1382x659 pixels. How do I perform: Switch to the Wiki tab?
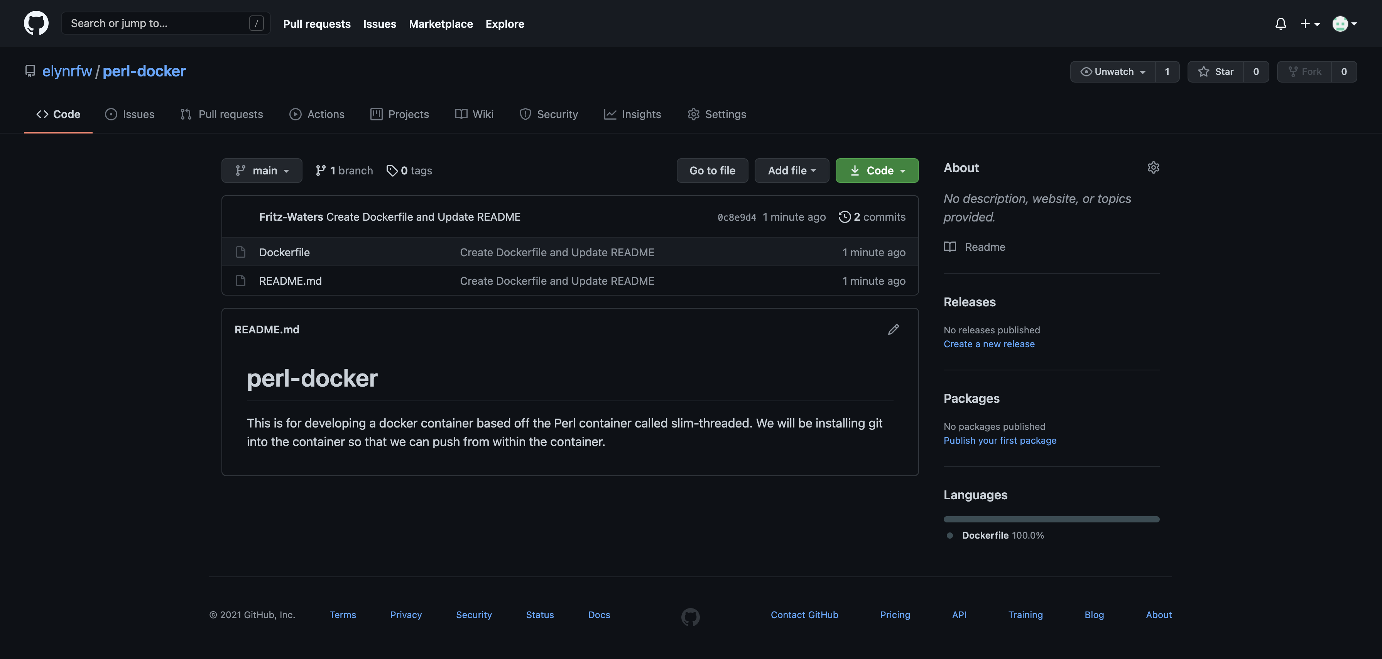pos(474,114)
